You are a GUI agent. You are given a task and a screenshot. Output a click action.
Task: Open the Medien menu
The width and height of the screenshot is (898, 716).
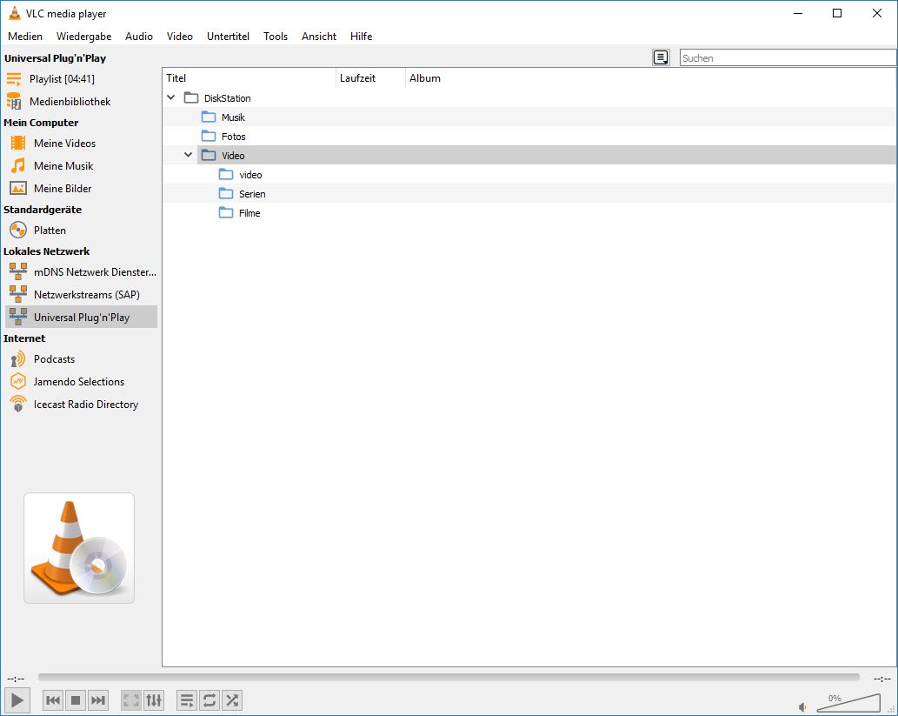[25, 37]
